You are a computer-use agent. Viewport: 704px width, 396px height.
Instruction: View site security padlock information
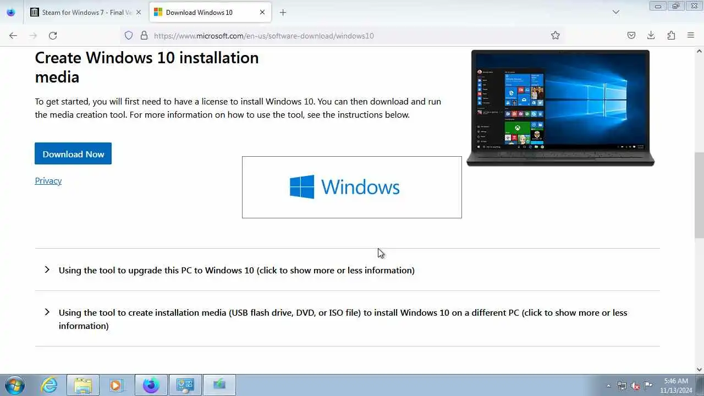click(144, 36)
